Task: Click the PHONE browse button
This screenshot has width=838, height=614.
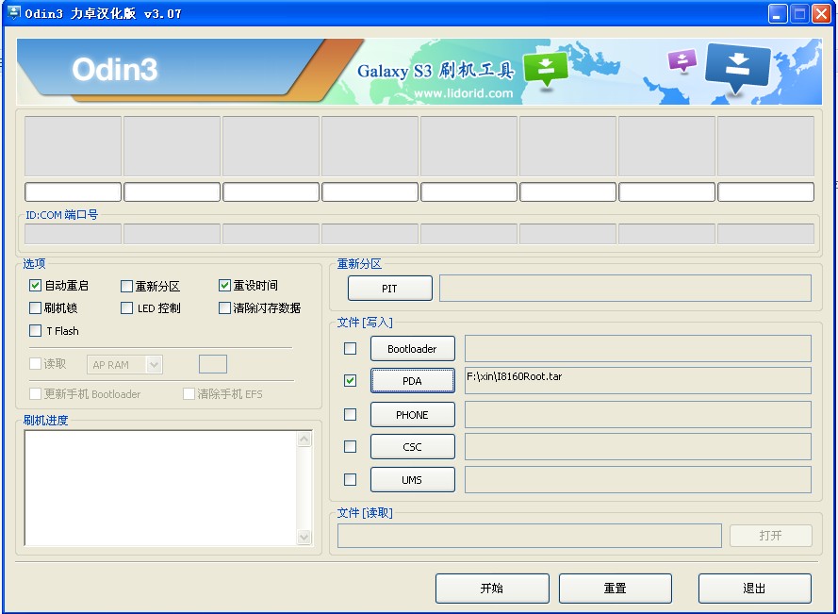Action: tap(413, 414)
